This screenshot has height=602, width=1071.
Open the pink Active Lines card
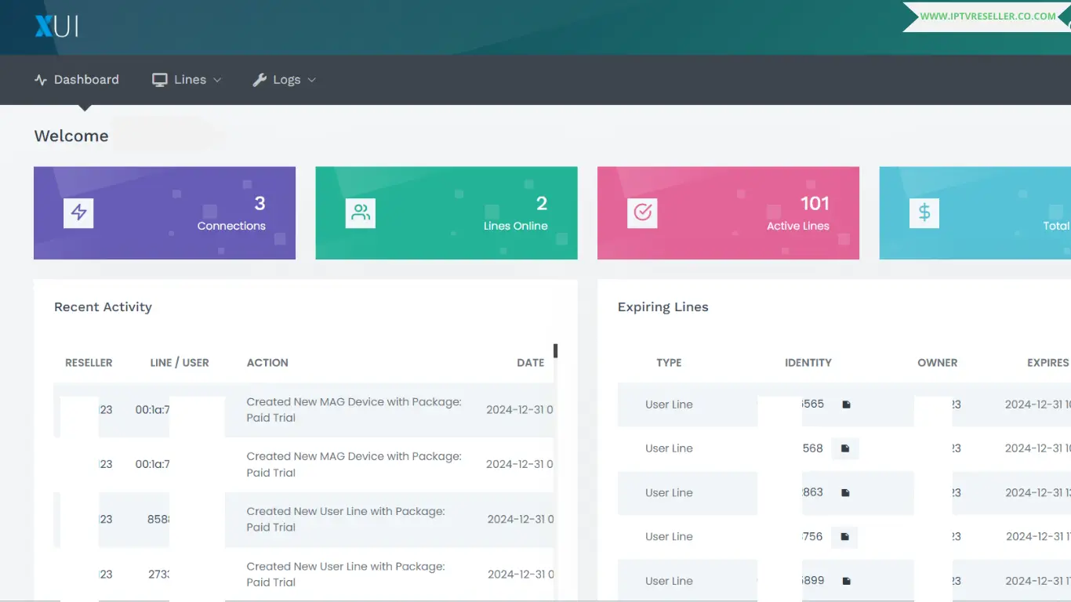(x=728, y=212)
